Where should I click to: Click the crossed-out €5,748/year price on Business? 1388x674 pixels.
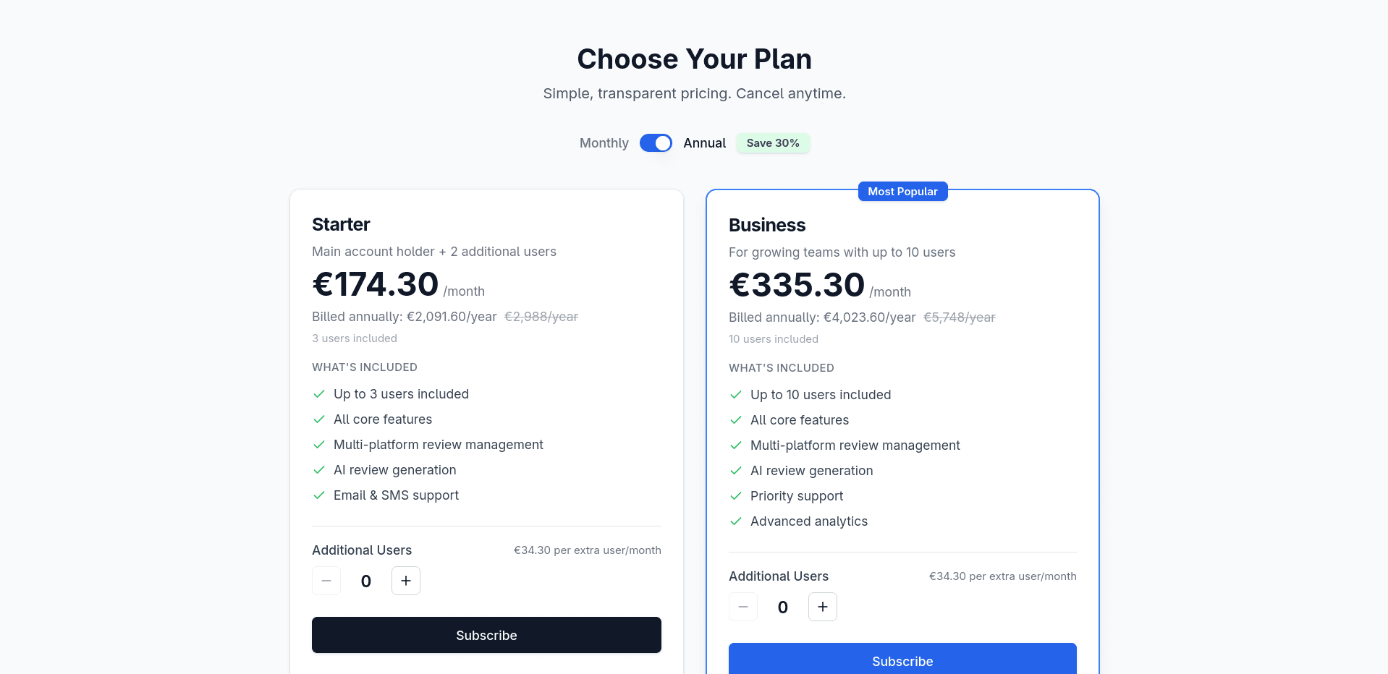(x=959, y=317)
